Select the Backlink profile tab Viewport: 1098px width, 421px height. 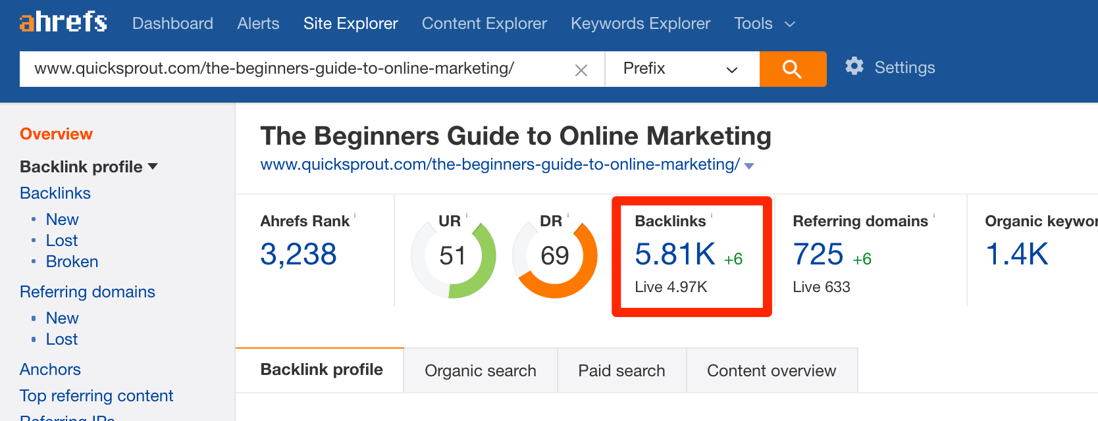[x=320, y=370]
